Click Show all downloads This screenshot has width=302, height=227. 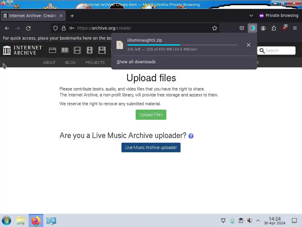[136, 62]
